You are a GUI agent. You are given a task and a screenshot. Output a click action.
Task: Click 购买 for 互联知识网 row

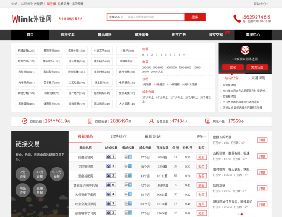(201, 167)
